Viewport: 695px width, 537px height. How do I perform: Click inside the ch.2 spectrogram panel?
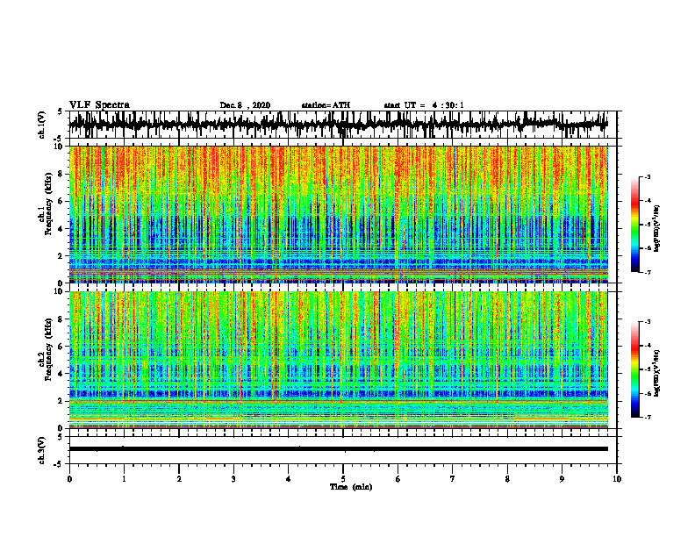tap(338, 360)
